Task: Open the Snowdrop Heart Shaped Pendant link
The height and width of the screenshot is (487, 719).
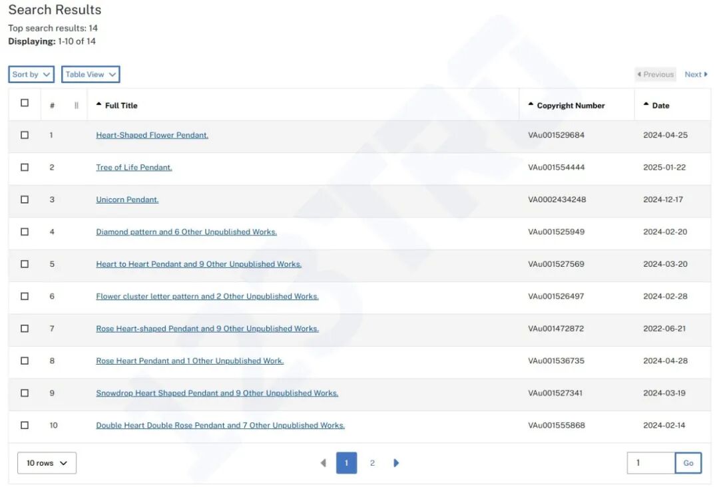Action: pos(217,393)
